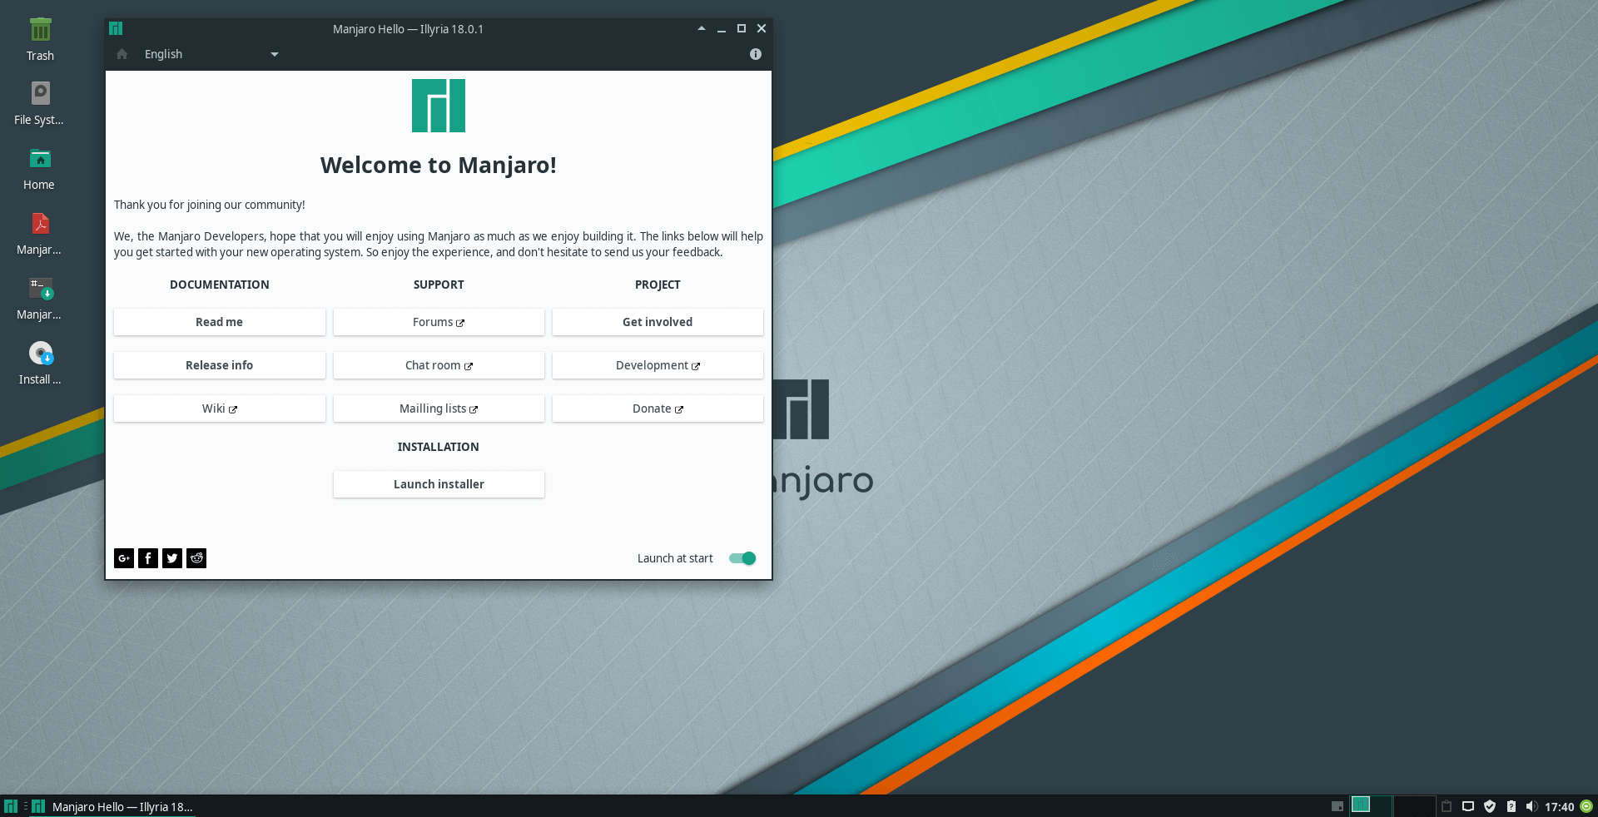Open the volume speaker tray icon
Viewport: 1598px width, 817px height.
pos(1532,806)
